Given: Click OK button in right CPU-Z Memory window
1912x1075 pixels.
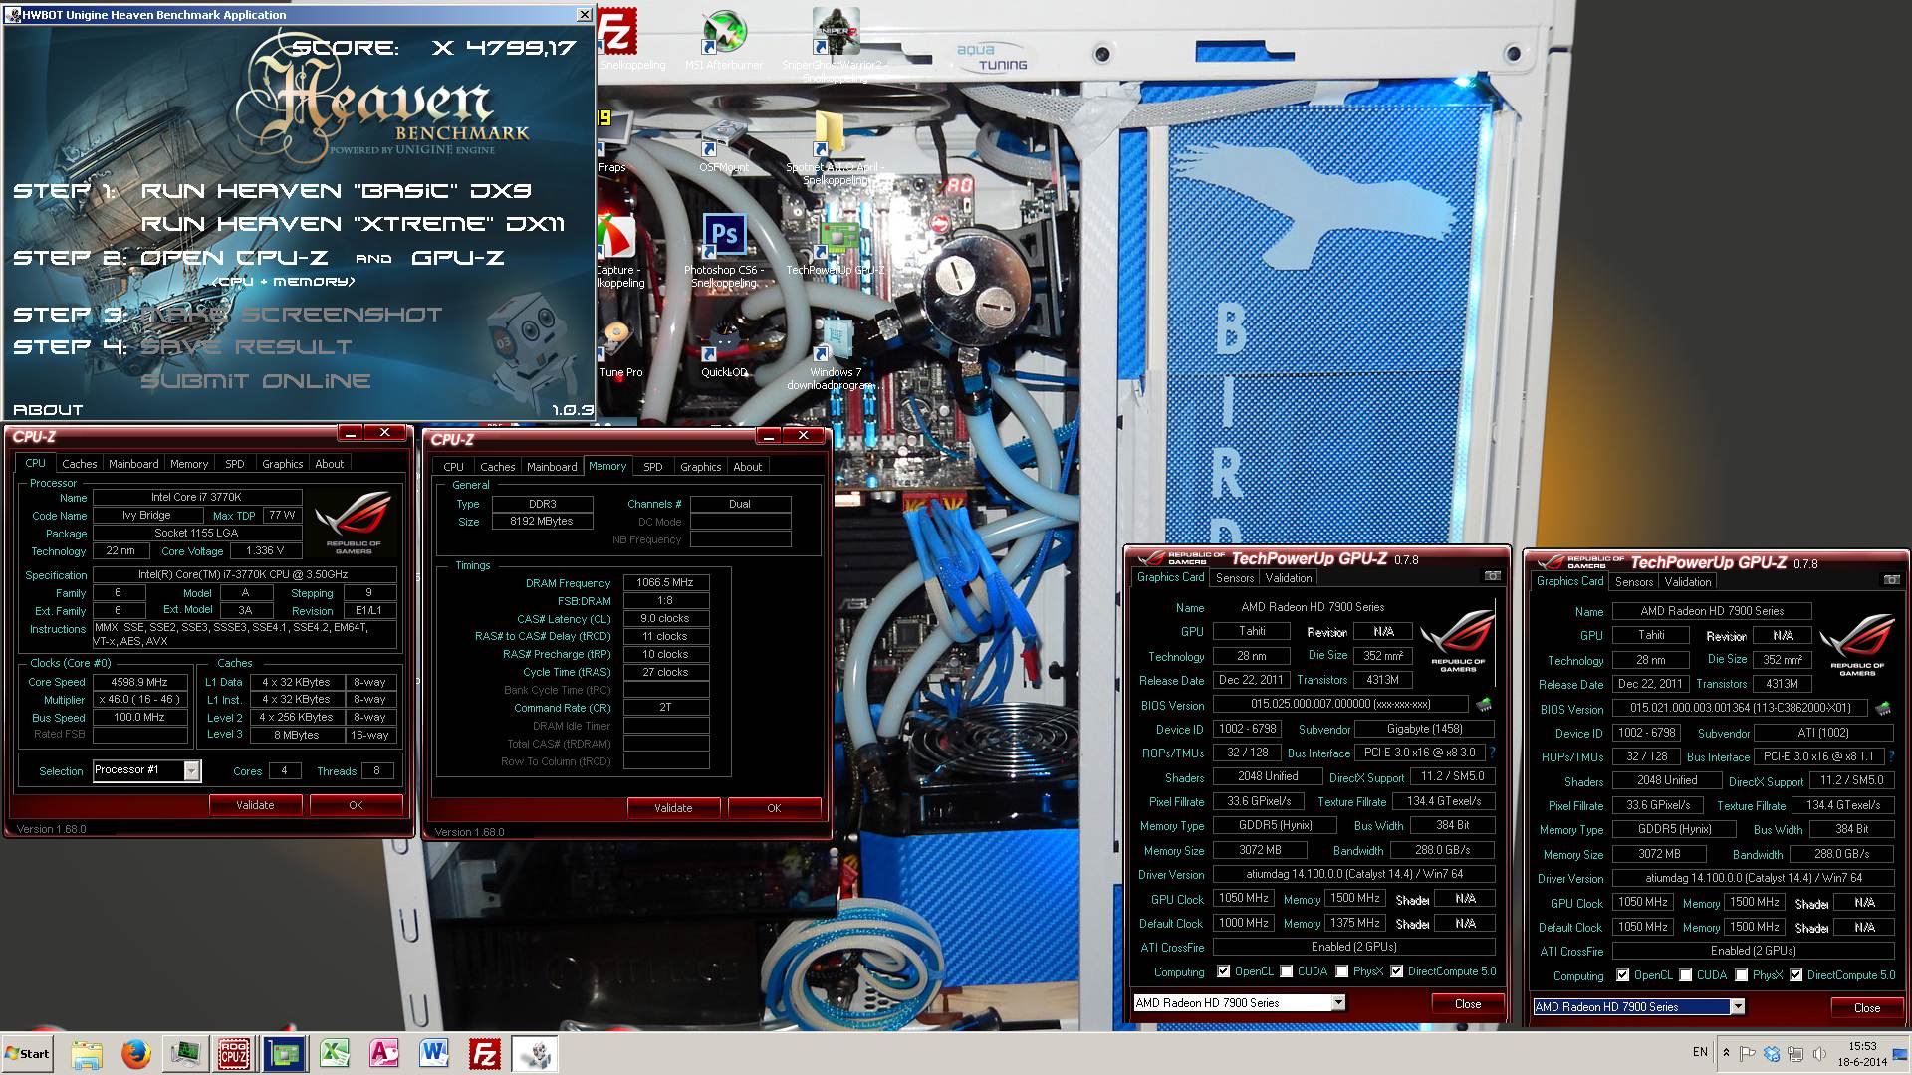Looking at the screenshot, I should 774,808.
